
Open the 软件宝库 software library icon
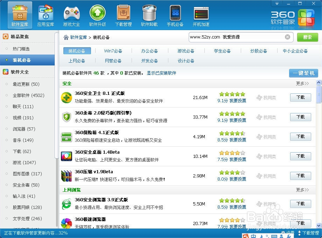(20, 15)
